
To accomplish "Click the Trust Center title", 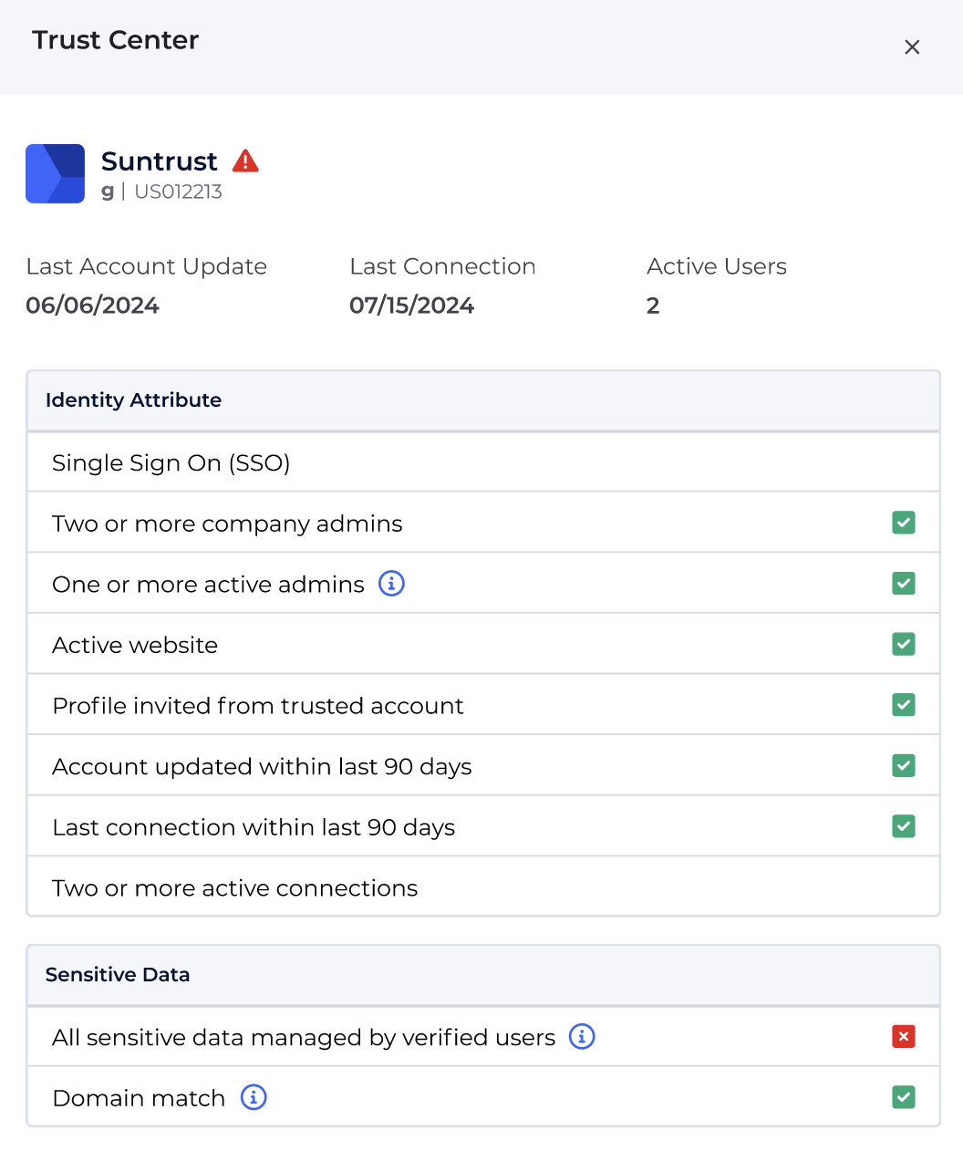I will pyautogui.click(x=116, y=40).
